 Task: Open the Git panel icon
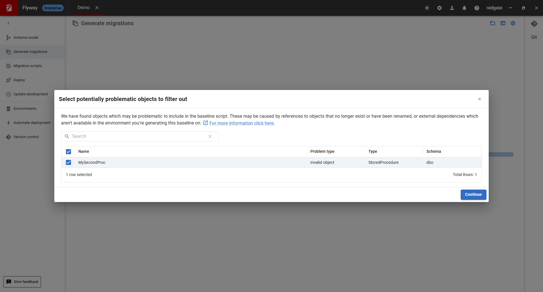534,24
